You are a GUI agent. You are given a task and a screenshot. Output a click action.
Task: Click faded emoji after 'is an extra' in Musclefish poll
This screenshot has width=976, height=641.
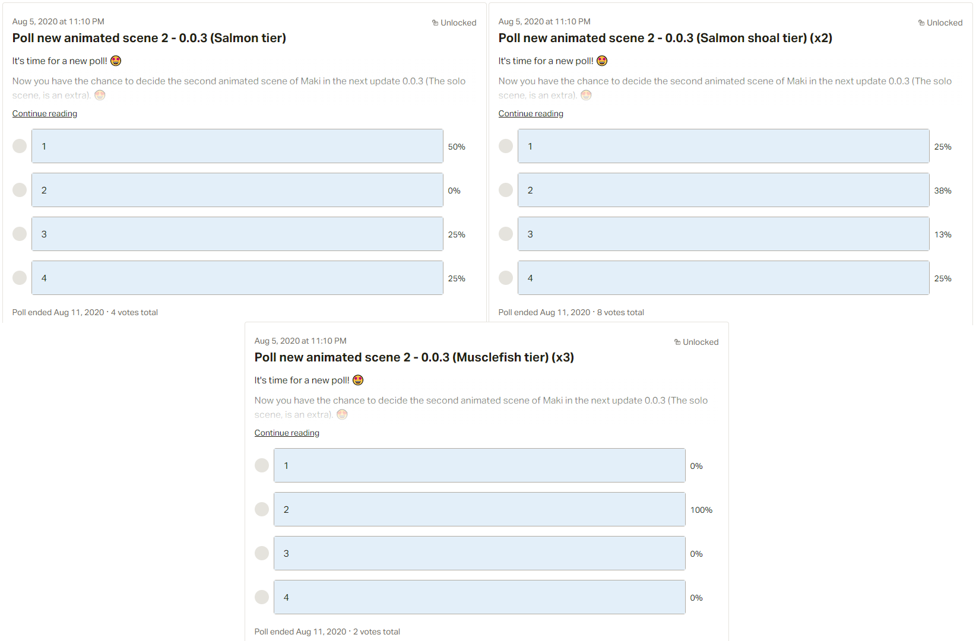tap(342, 414)
